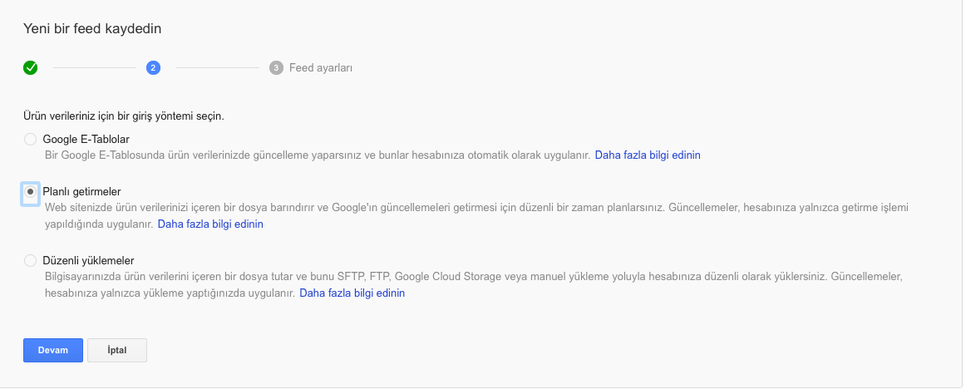Click the description mentioning SFTP, FTP, Cloud Storage
966x389 pixels.
pyautogui.click(x=474, y=284)
